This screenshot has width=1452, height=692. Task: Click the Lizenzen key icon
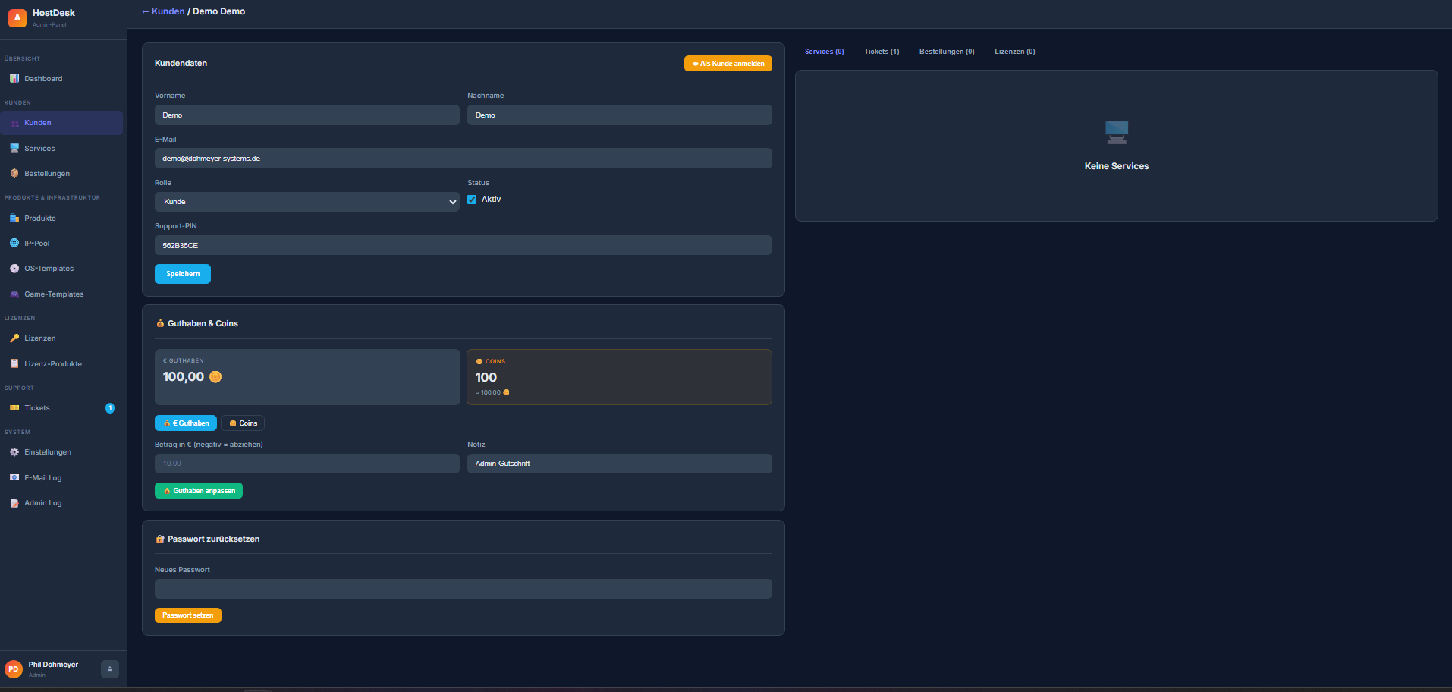(14, 338)
